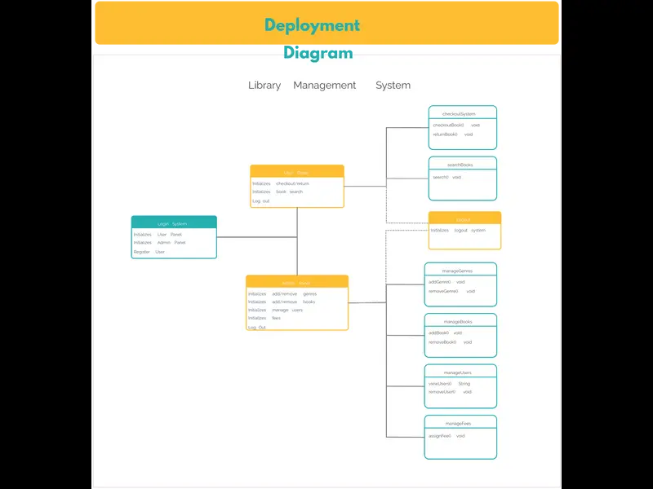Click "Initializes User Panel" in Login System
The height and width of the screenshot is (489, 653).
(x=158, y=235)
